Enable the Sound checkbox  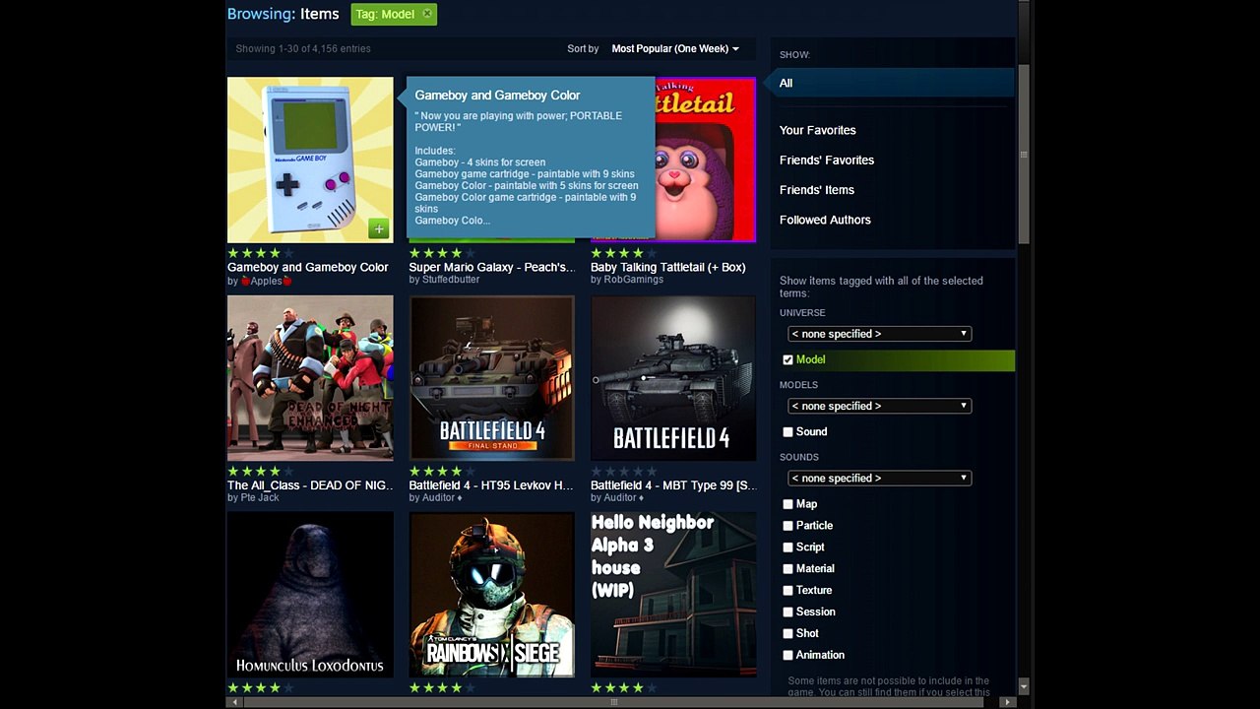click(787, 432)
